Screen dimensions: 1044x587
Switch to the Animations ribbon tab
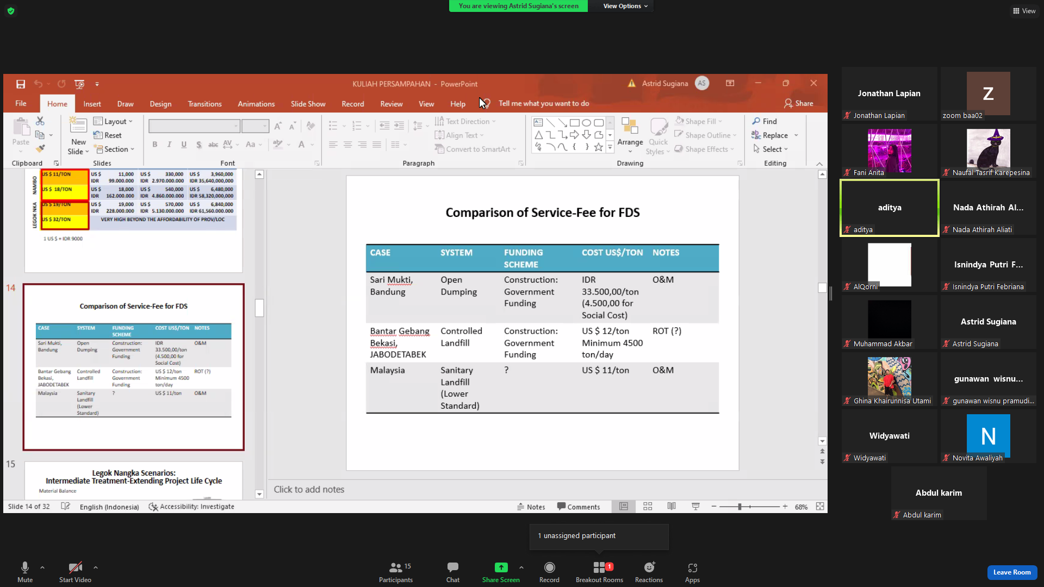(256, 104)
